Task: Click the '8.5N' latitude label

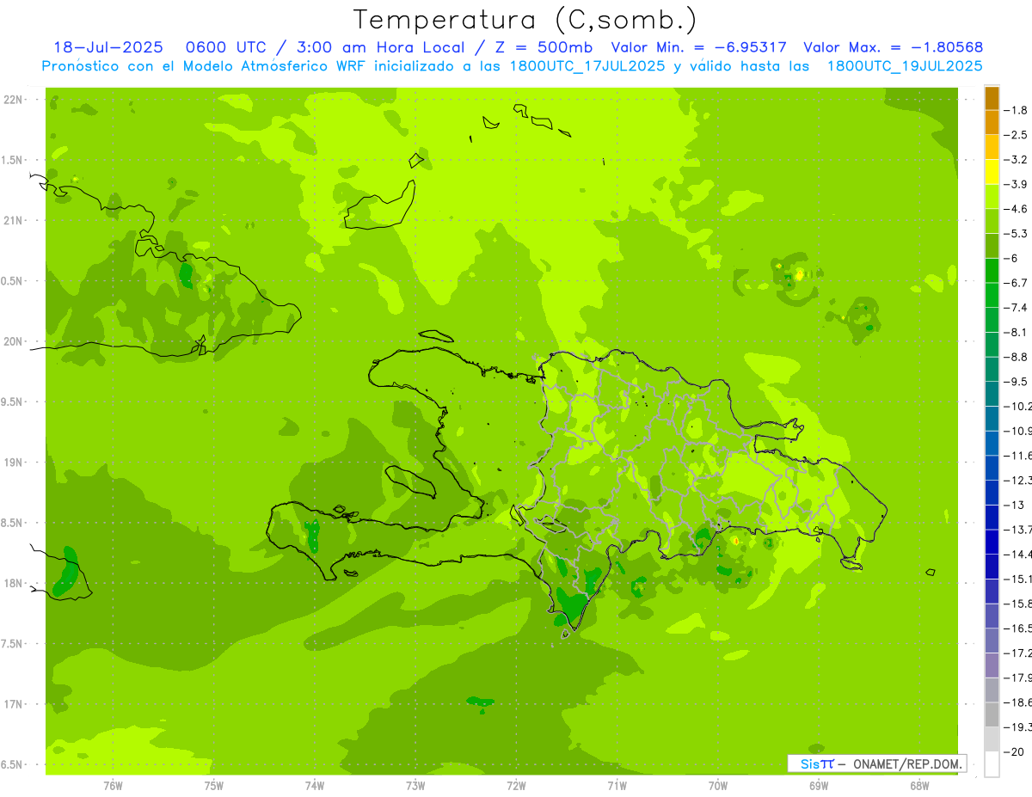Action: [12, 523]
